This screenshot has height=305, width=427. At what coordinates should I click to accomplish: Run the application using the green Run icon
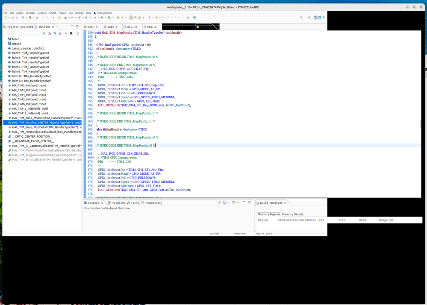point(102,18)
